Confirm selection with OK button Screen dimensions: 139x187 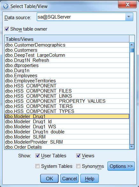click(x=49, y=178)
